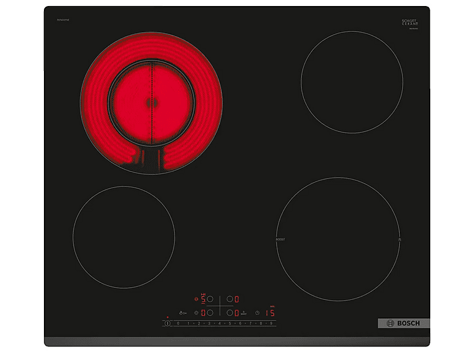Tap the BOOST label on large zone ring
Image resolution: width=473 pixels, height=353 pixels.
pyautogui.click(x=280, y=239)
